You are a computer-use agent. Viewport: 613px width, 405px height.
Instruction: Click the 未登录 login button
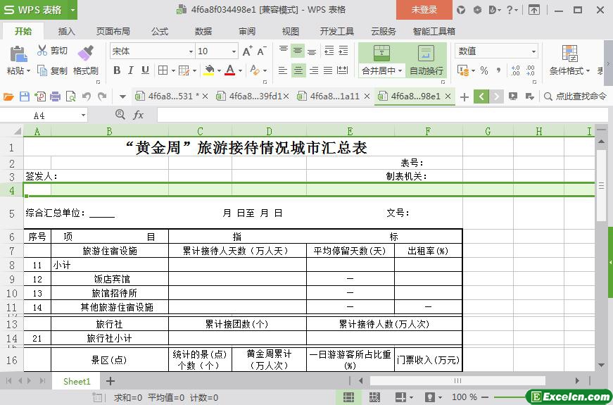424,10
